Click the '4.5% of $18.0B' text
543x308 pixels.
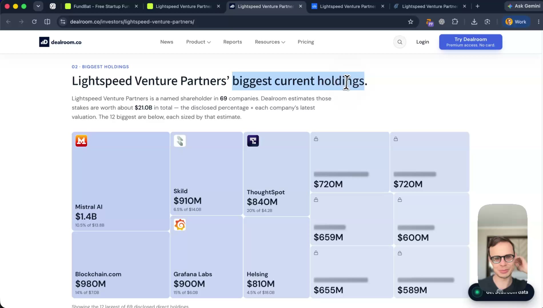click(x=261, y=292)
